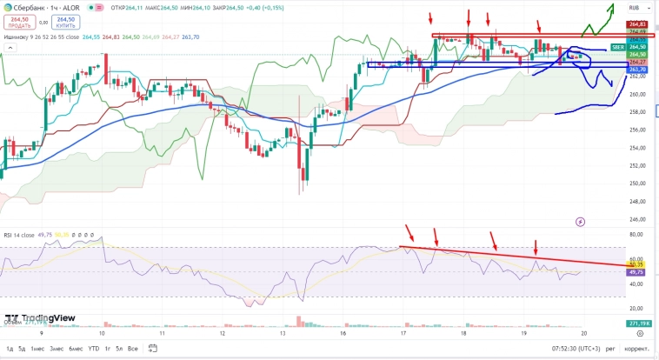
Task: Click the Sberbank symbol logo icon
Action: coord(7,8)
